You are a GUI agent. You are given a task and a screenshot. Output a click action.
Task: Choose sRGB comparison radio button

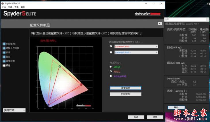(110, 67)
